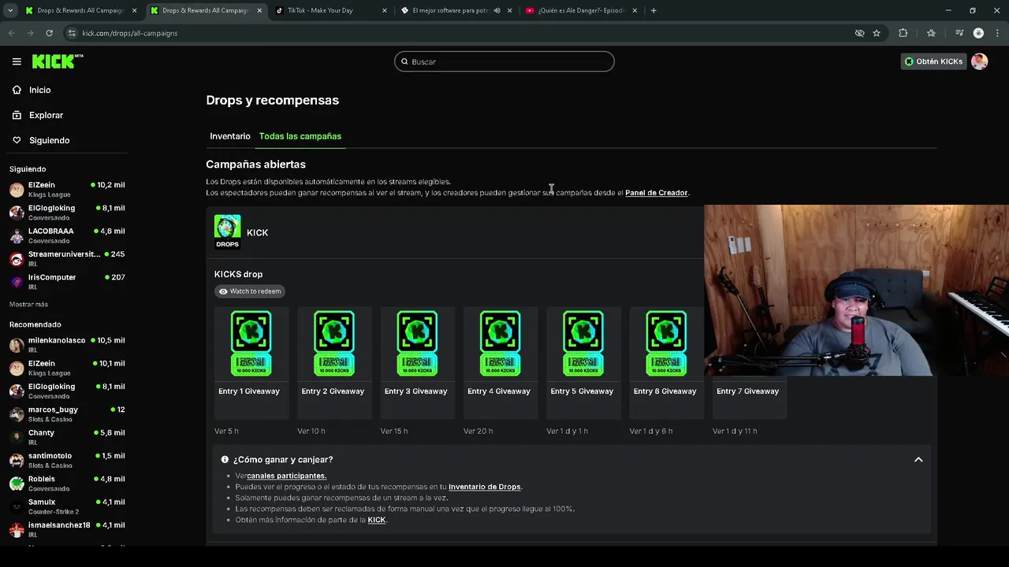
Task: Open ElZeein channel in Siguiendo list
Action: pos(67,189)
